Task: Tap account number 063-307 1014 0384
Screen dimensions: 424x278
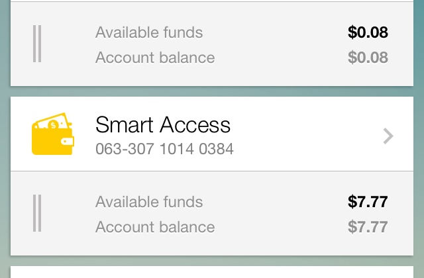Action: (x=164, y=149)
